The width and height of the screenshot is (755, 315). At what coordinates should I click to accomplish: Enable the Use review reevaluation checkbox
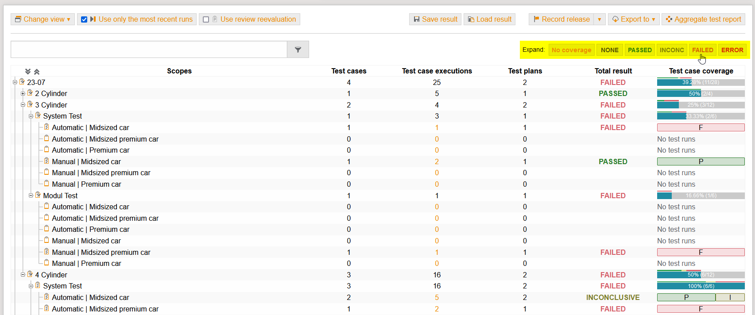pyautogui.click(x=206, y=19)
